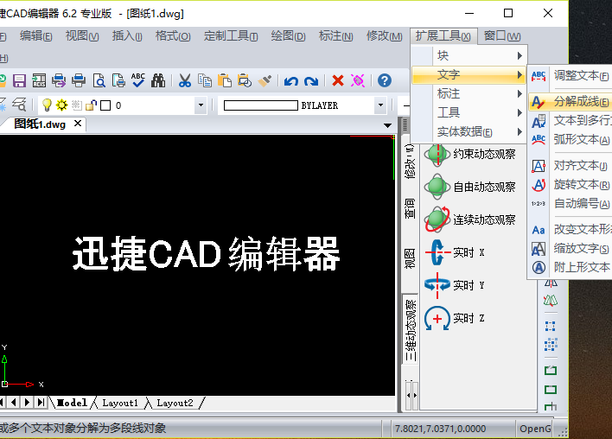The image size is (612, 439).
Task: Click the ACIS export icon
Action: tap(39, 80)
